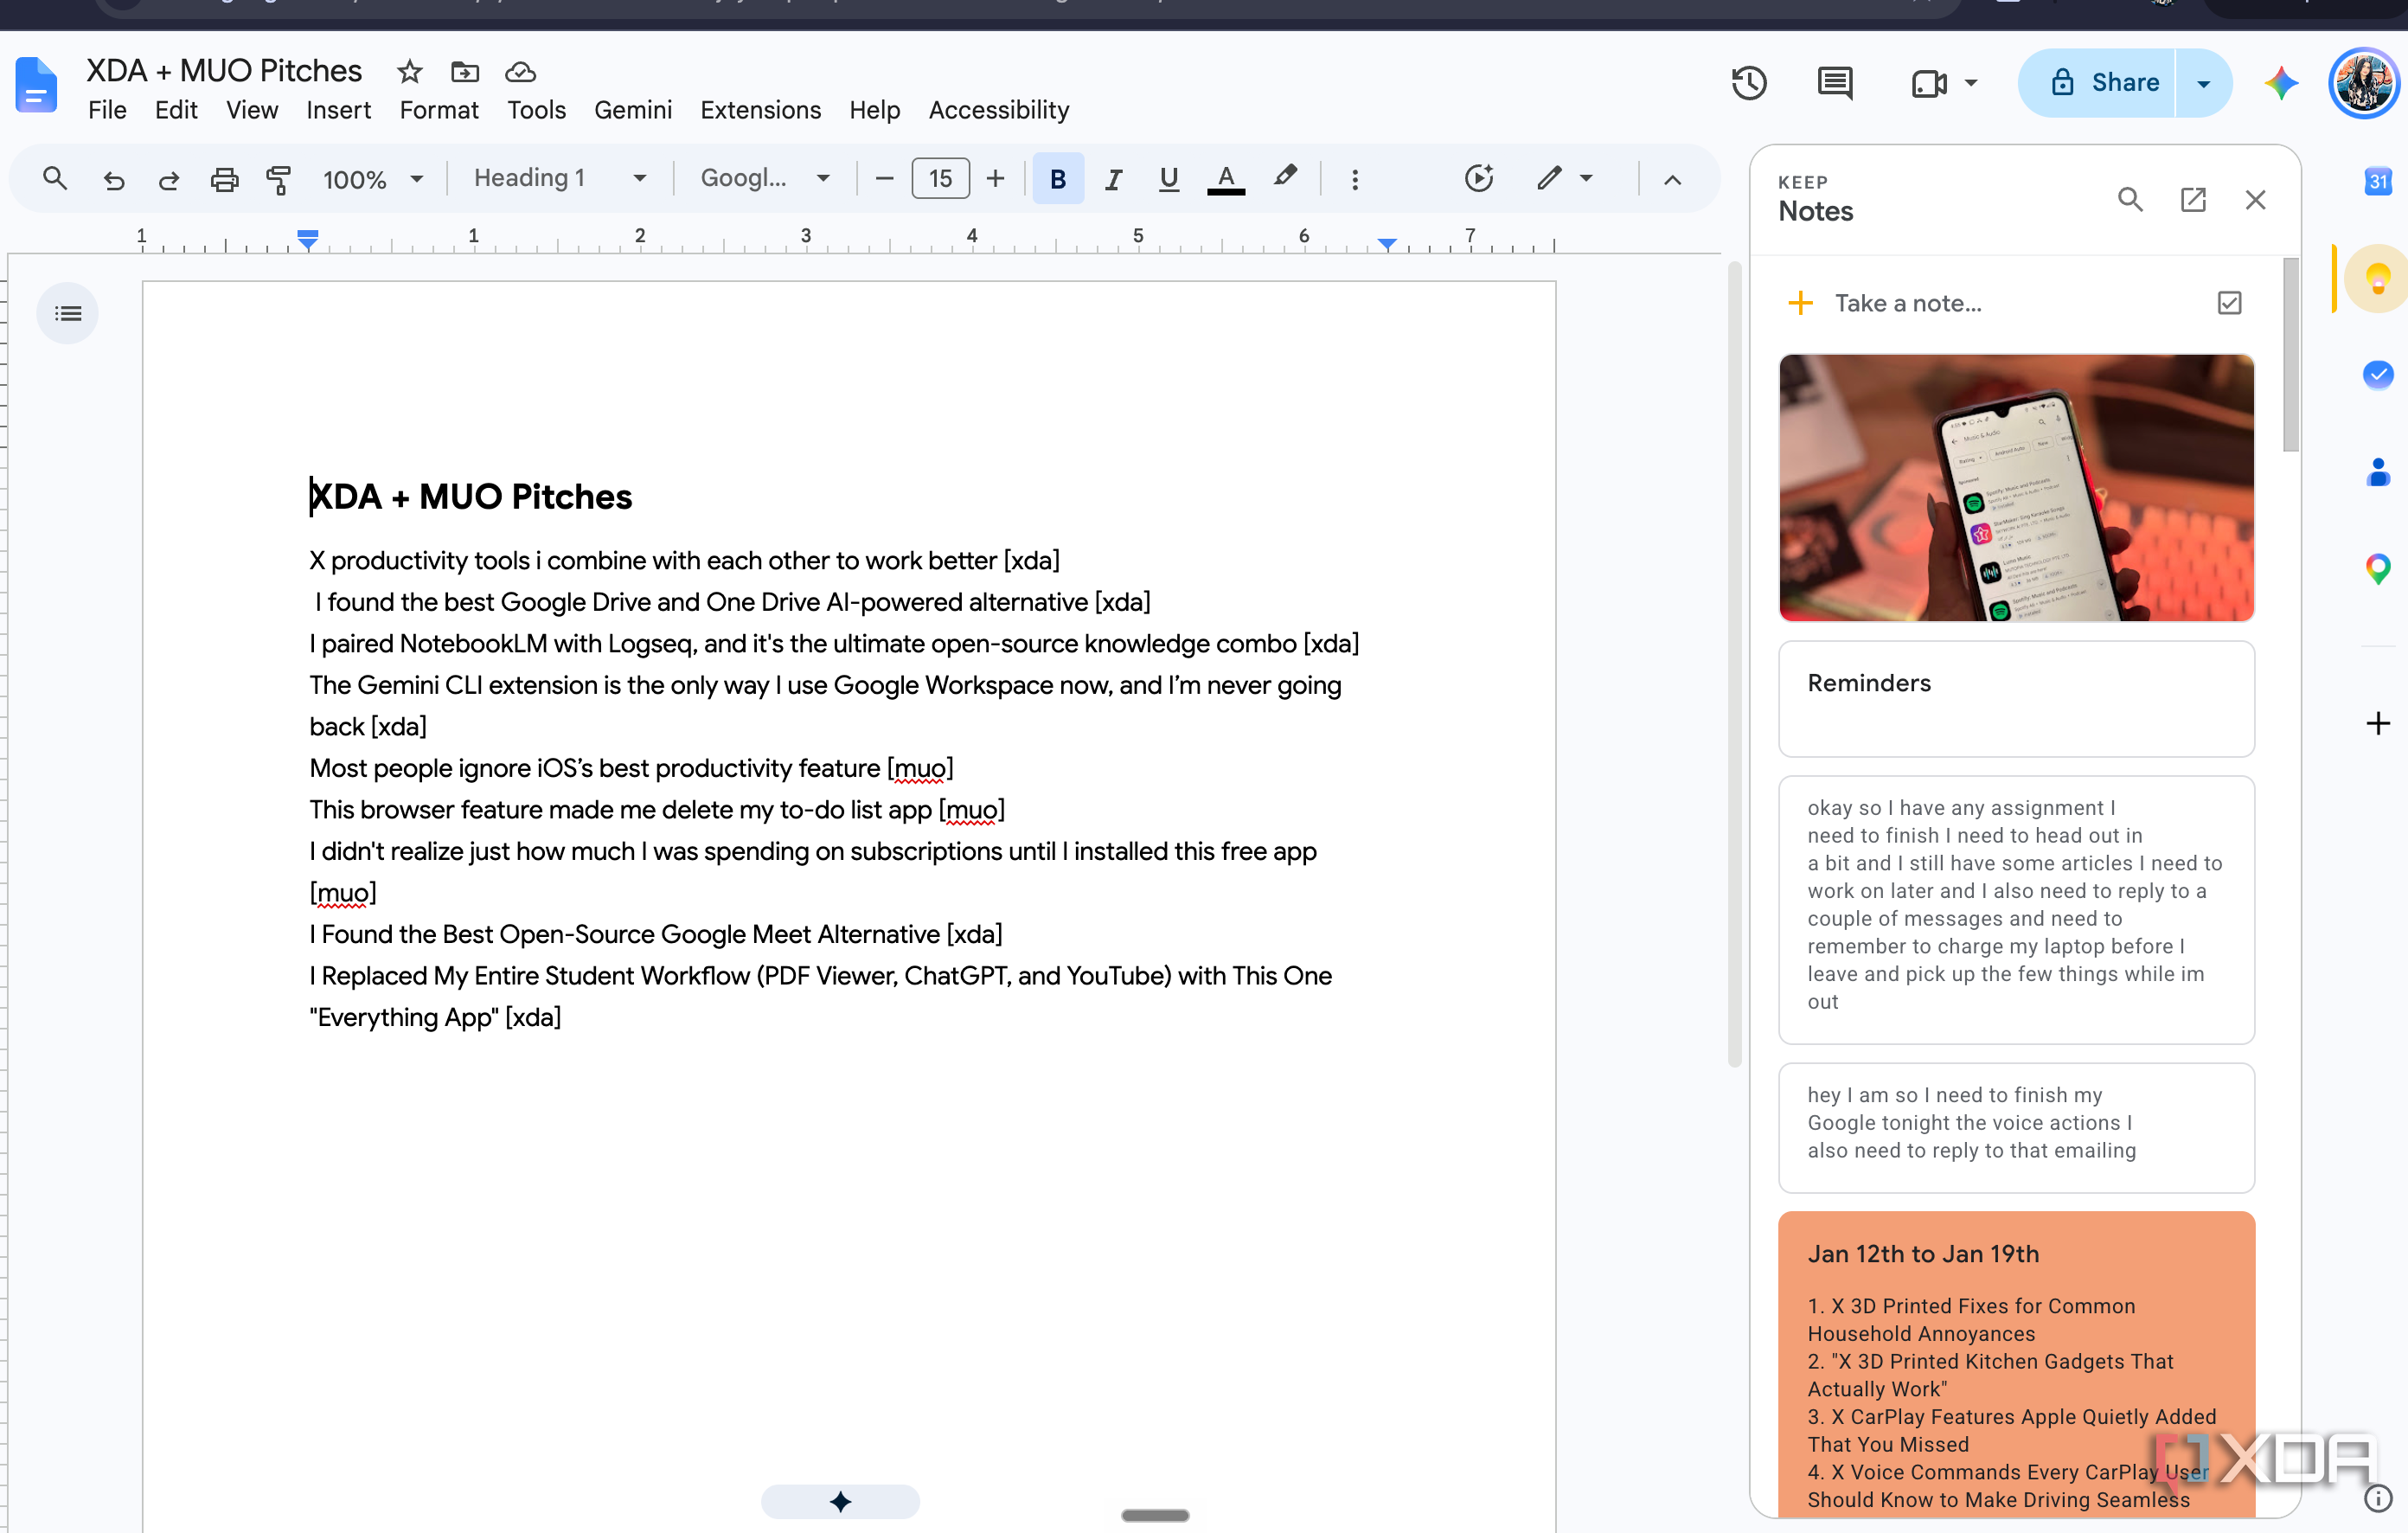Toggle underline formatting
The height and width of the screenshot is (1533, 2408).
click(x=1168, y=179)
